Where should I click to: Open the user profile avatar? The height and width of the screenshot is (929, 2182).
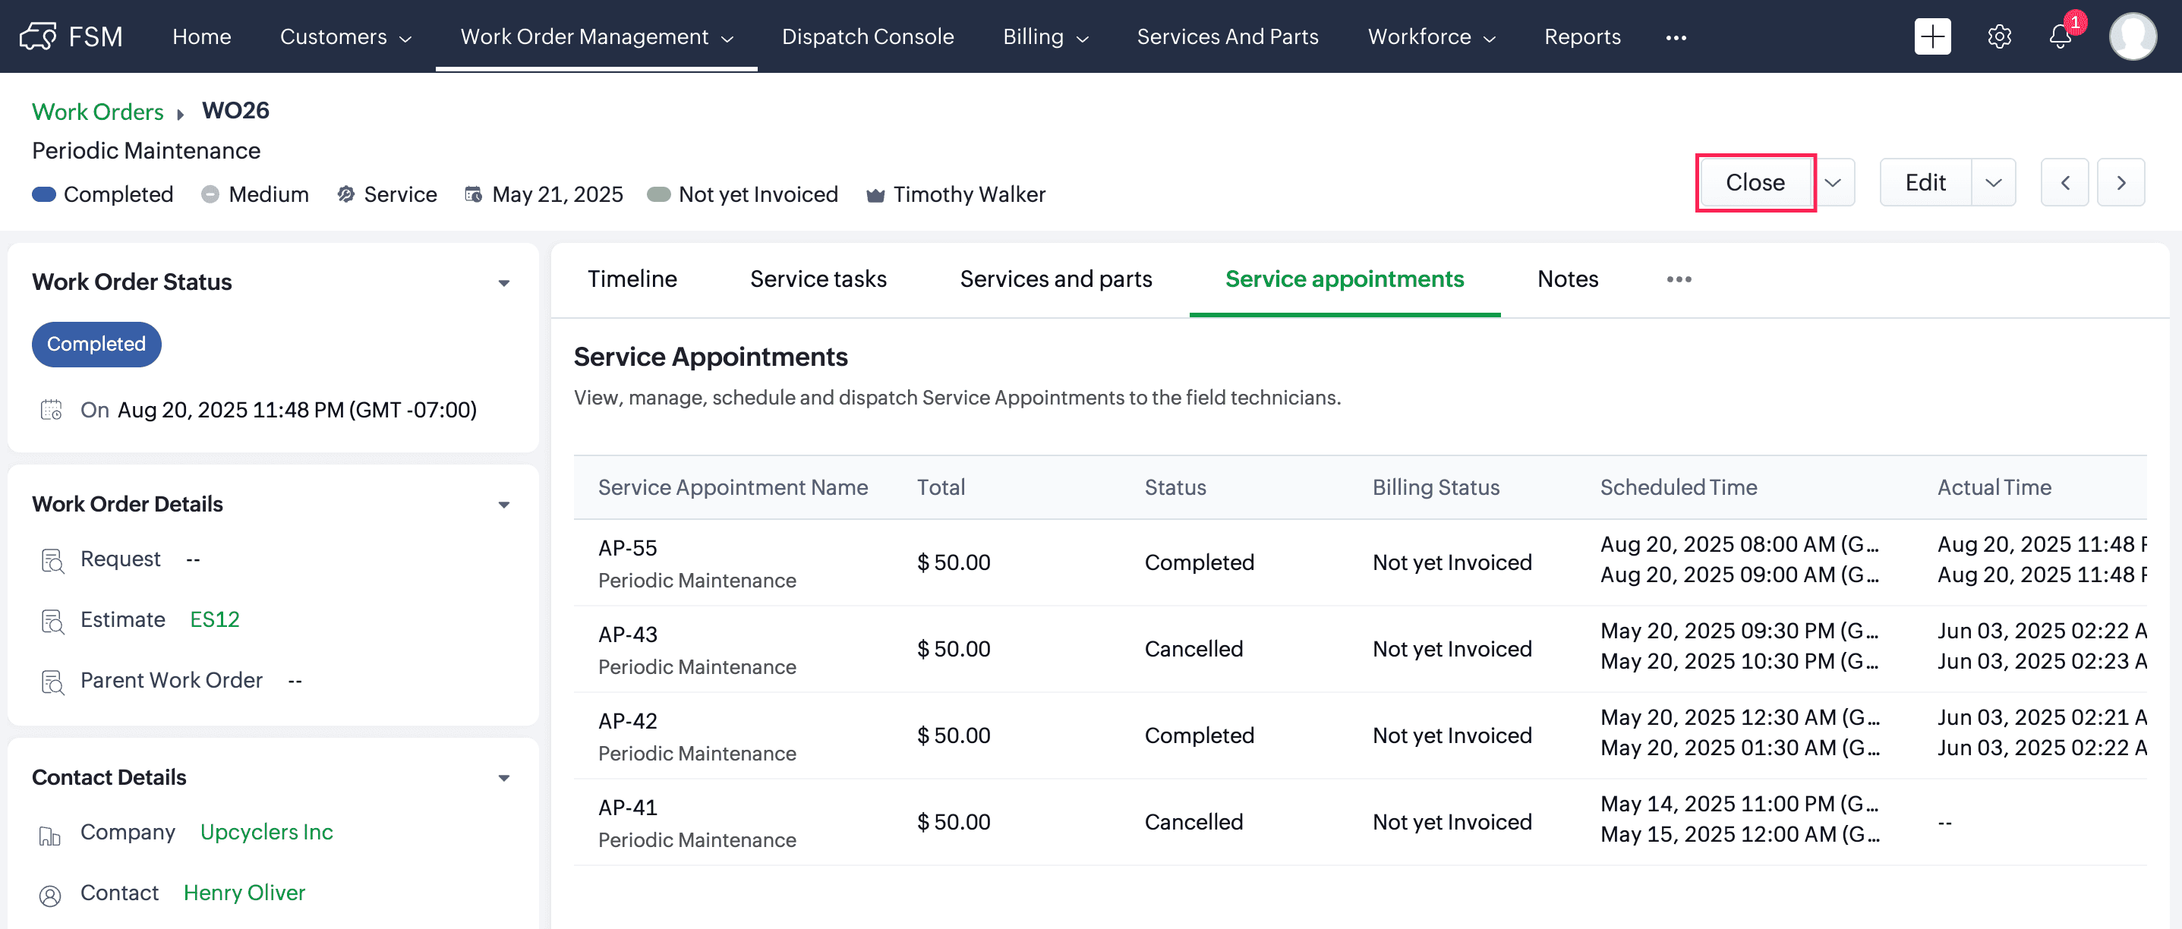2132,36
